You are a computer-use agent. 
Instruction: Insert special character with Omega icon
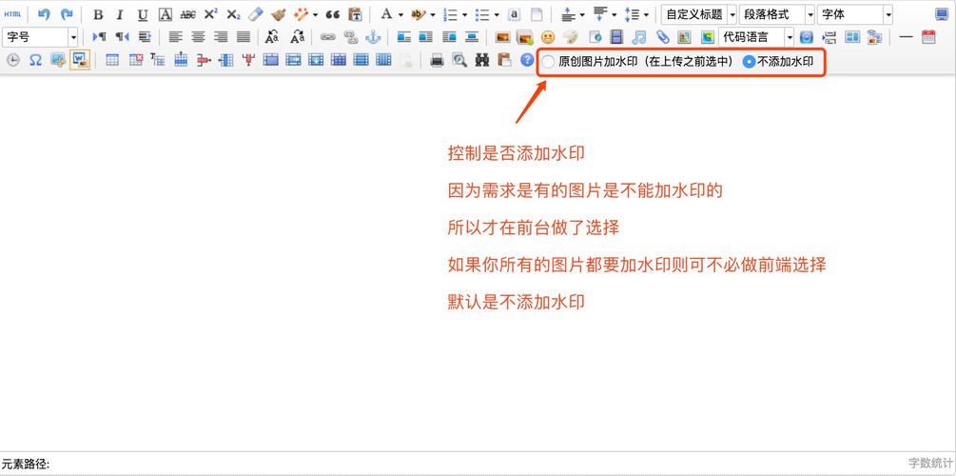(x=35, y=60)
